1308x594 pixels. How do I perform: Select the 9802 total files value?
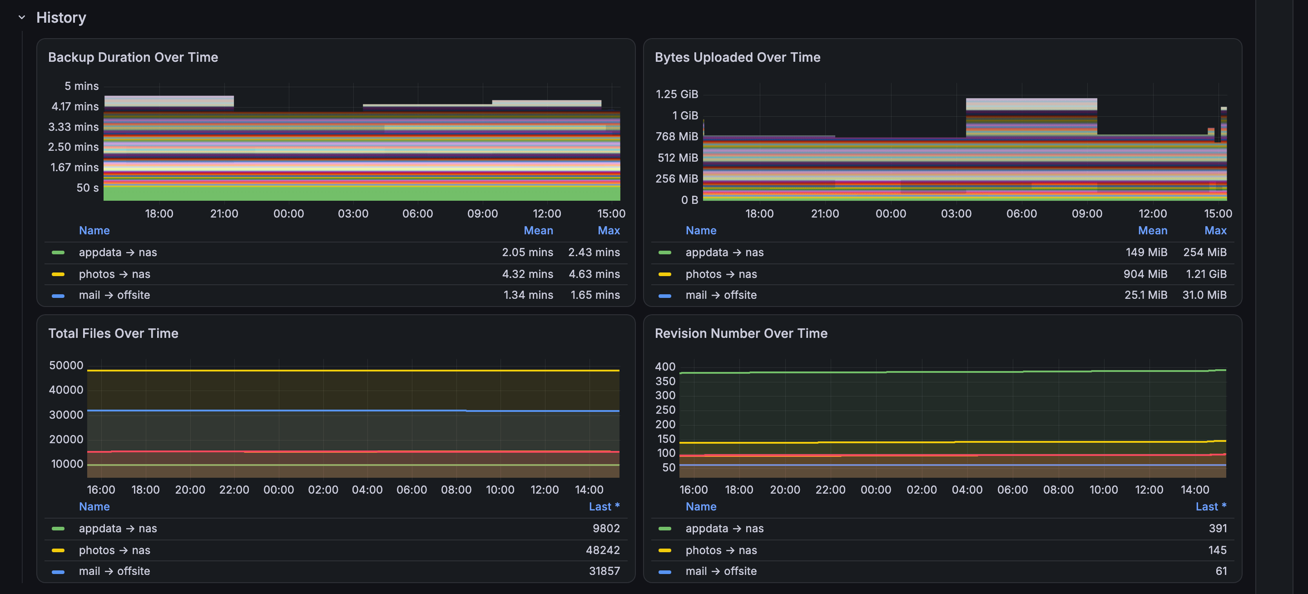click(606, 529)
